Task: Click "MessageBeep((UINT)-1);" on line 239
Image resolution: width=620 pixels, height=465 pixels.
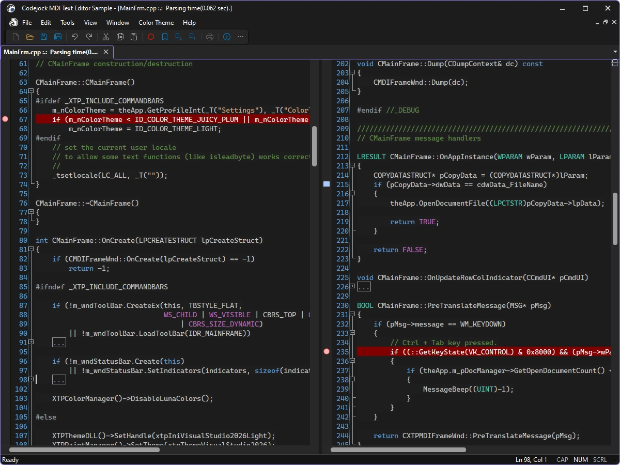Action: 469,389
